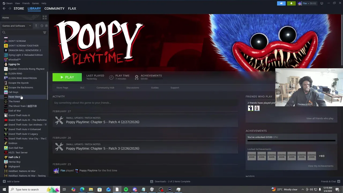
Task: Switch to the COMMUNITY tab
Action: tap(54, 9)
